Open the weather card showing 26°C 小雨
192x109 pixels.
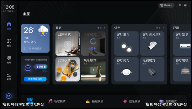[35, 38]
